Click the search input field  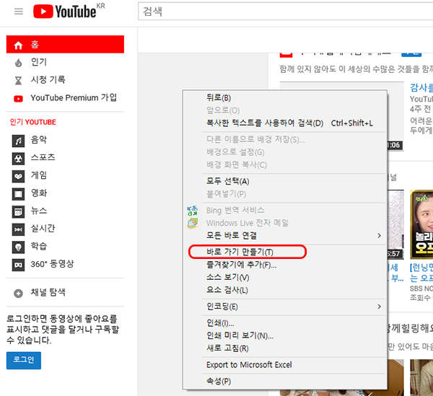tap(285, 12)
